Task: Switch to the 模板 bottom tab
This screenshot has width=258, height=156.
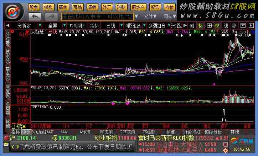Action: pos(26,132)
